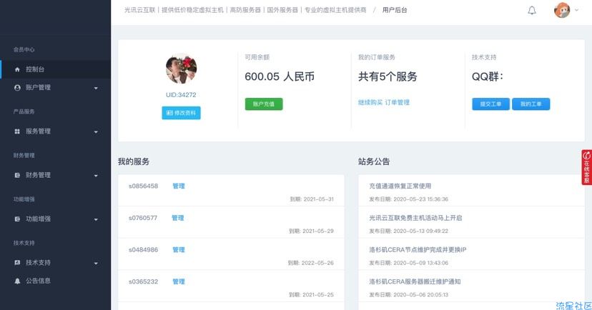Expand the 服务管理 dropdown arrow
Screen dimensions: 592x310
[x=96, y=131]
